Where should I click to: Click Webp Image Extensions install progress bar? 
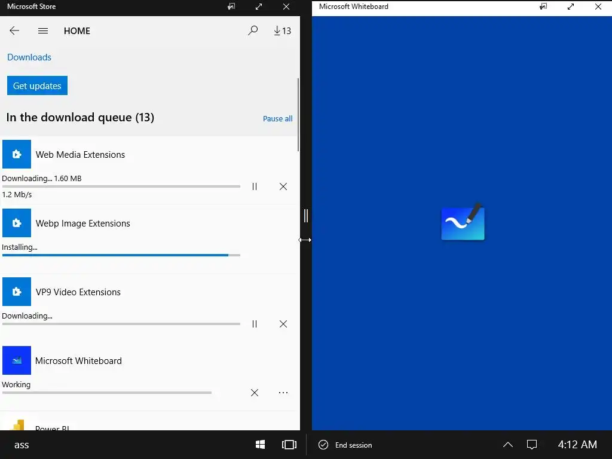click(121, 255)
